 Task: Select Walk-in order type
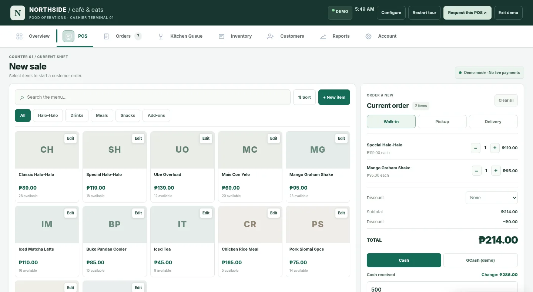pyautogui.click(x=391, y=122)
